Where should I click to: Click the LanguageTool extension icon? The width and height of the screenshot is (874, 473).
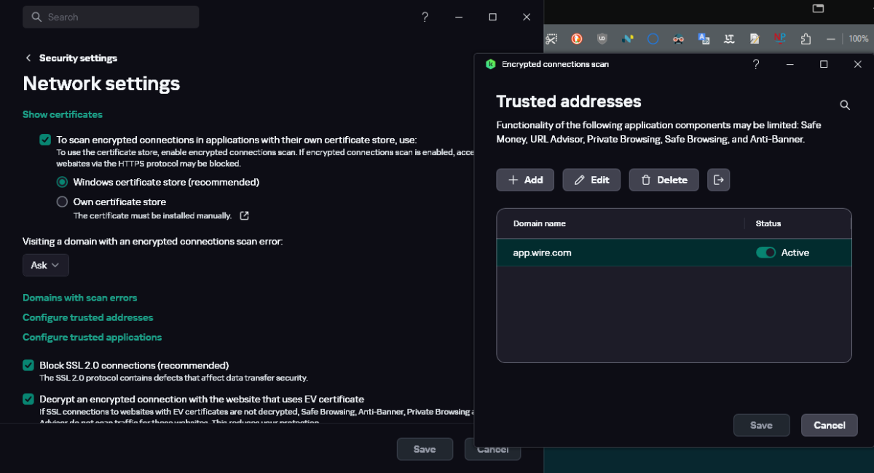pyautogui.click(x=729, y=39)
